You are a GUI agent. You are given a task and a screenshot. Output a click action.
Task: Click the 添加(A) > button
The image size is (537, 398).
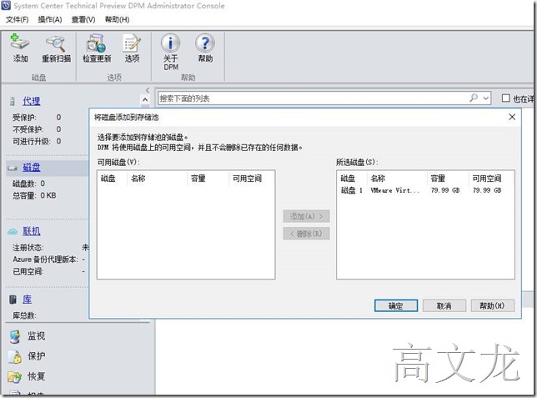(x=306, y=216)
